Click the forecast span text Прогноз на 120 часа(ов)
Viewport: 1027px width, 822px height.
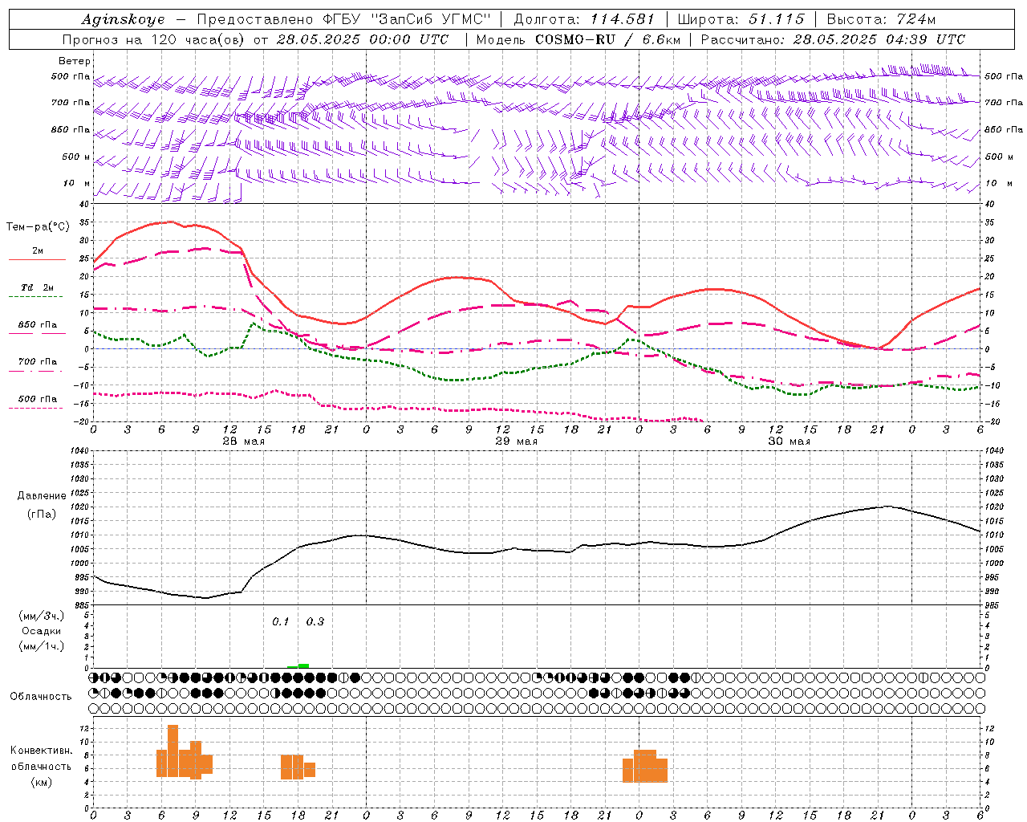click(155, 39)
